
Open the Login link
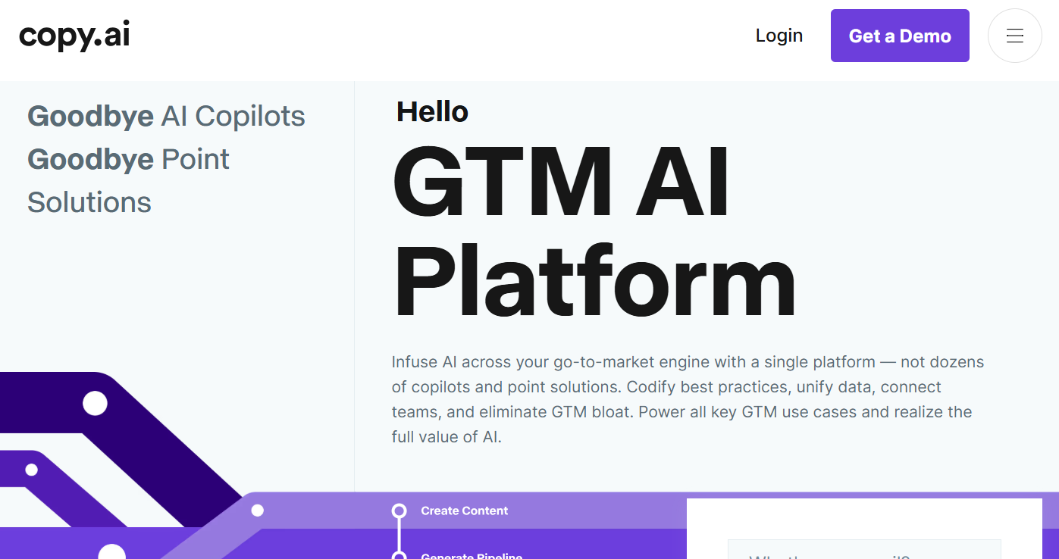coord(779,36)
